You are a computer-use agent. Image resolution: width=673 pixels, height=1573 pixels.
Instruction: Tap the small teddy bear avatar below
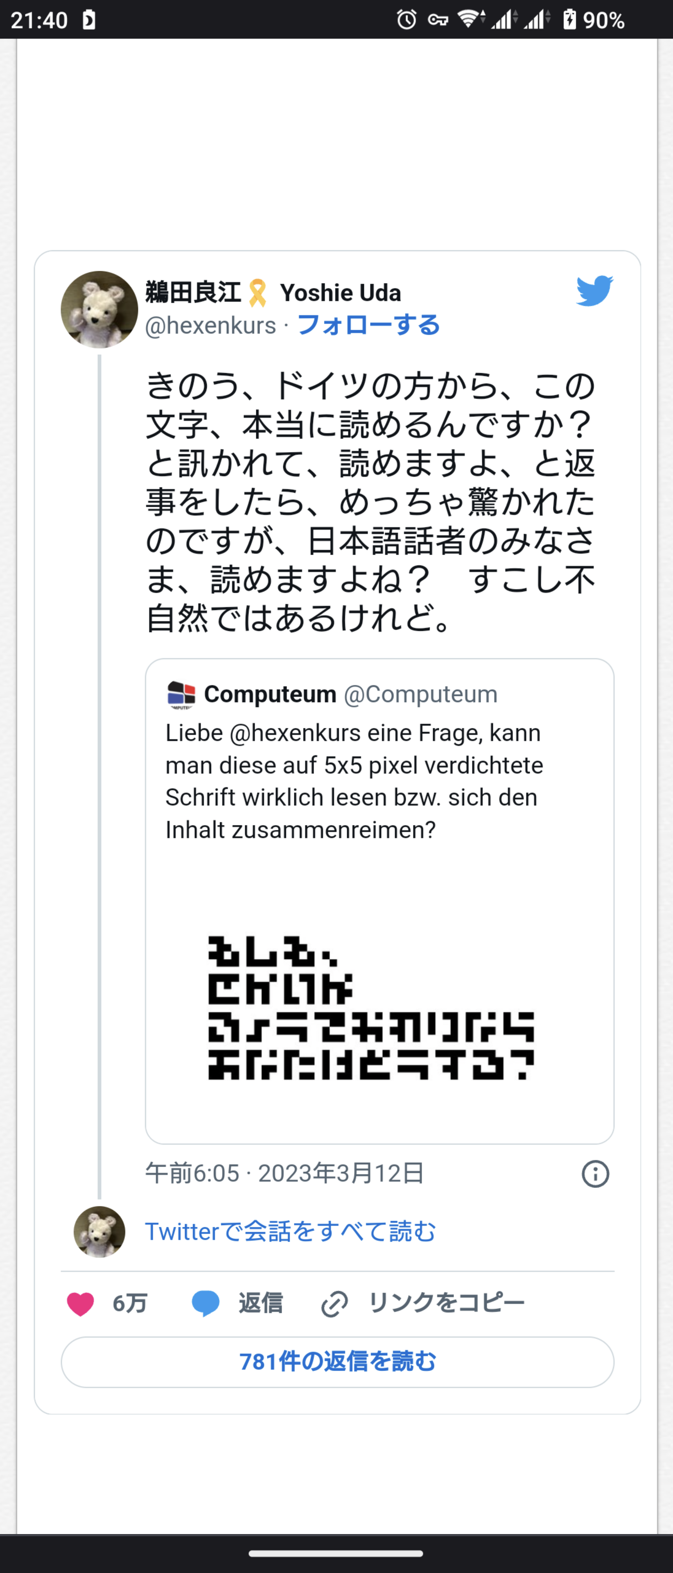click(x=99, y=1232)
